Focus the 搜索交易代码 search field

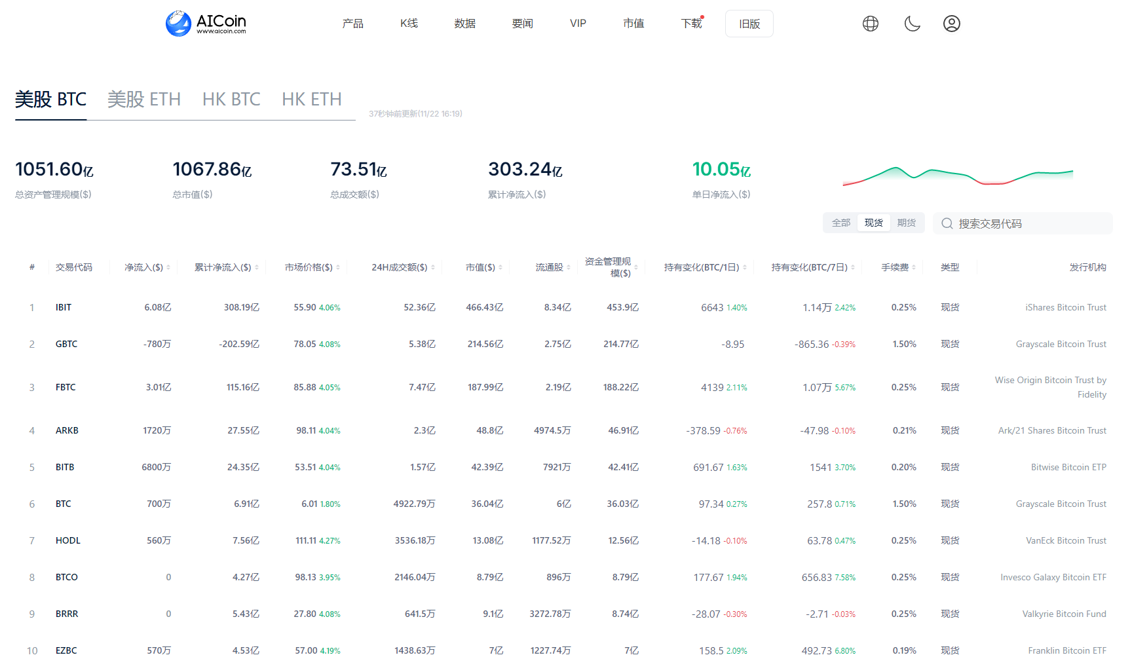point(1023,223)
